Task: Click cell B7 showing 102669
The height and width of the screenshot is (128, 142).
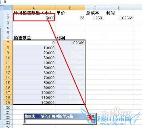Action: tap(70, 43)
